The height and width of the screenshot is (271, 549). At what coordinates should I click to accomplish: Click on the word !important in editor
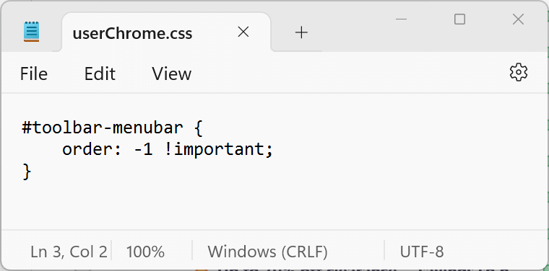[x=215, y=149]
